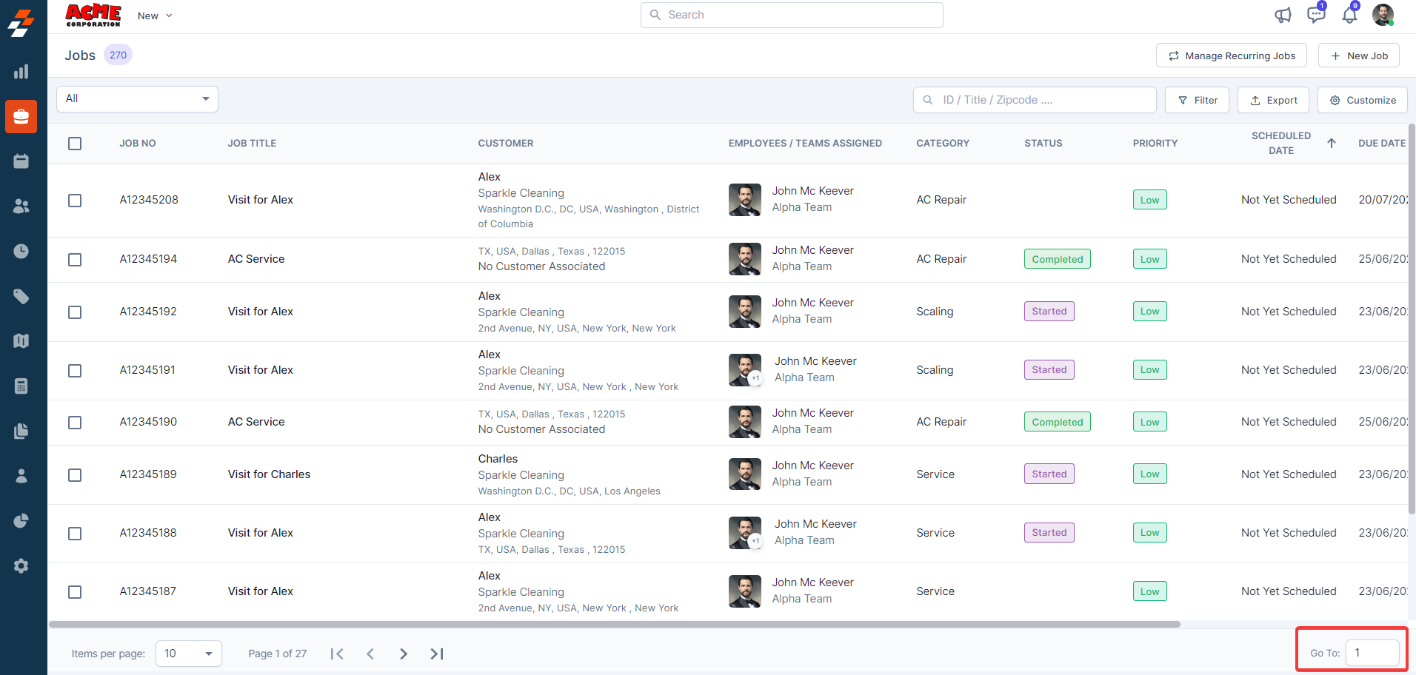Open the customers group icon in sidebar

(x=21, y=206)
